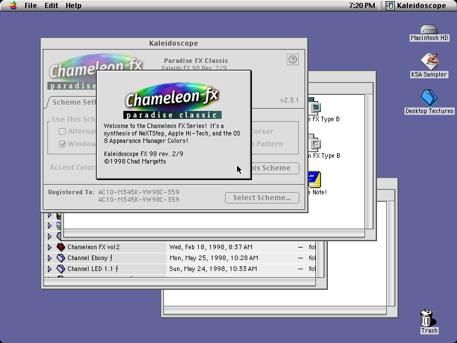Select the KSA Sampler desktop icon
This screenshot has width=457, height=343.
429,62
